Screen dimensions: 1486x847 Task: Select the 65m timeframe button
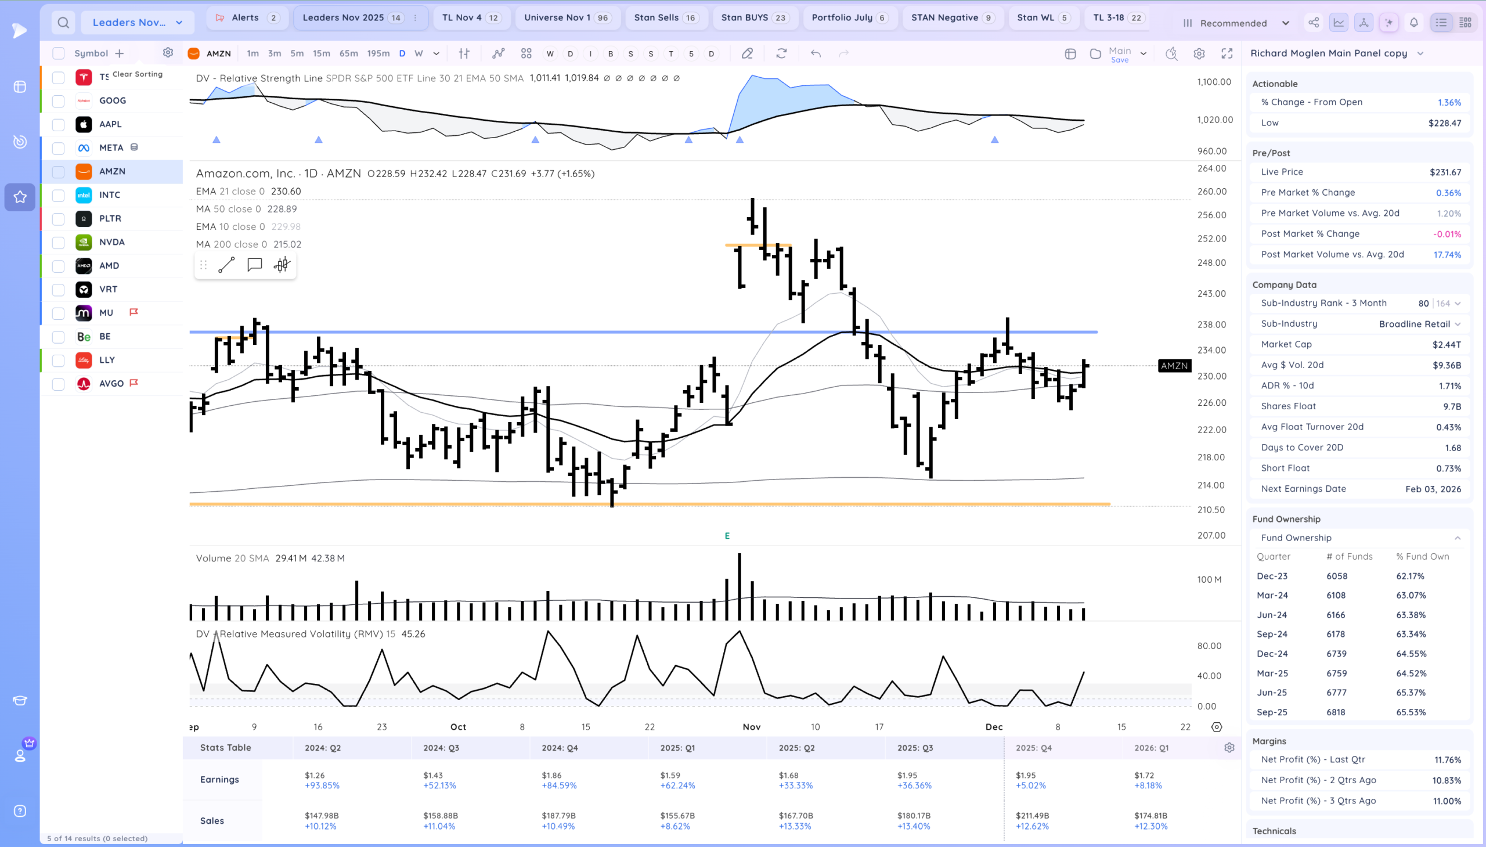point(348,53)
